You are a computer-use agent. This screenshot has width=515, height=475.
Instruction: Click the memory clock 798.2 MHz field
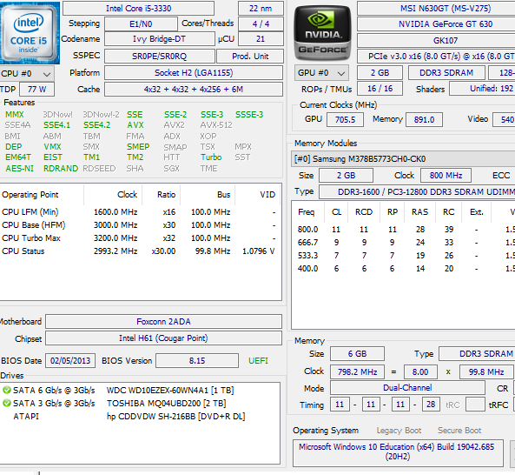click(357, 371)
